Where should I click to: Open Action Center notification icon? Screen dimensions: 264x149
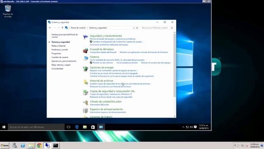pyautogui.click(x=195, y=127)
